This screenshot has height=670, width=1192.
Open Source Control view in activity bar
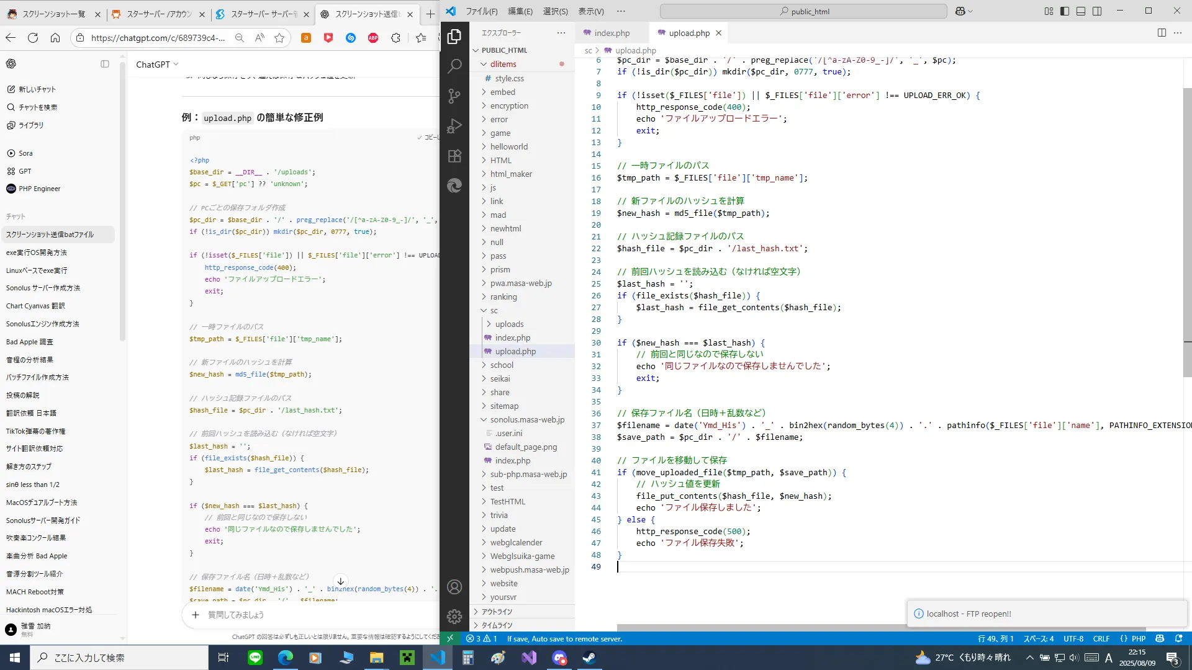(454, 96)
